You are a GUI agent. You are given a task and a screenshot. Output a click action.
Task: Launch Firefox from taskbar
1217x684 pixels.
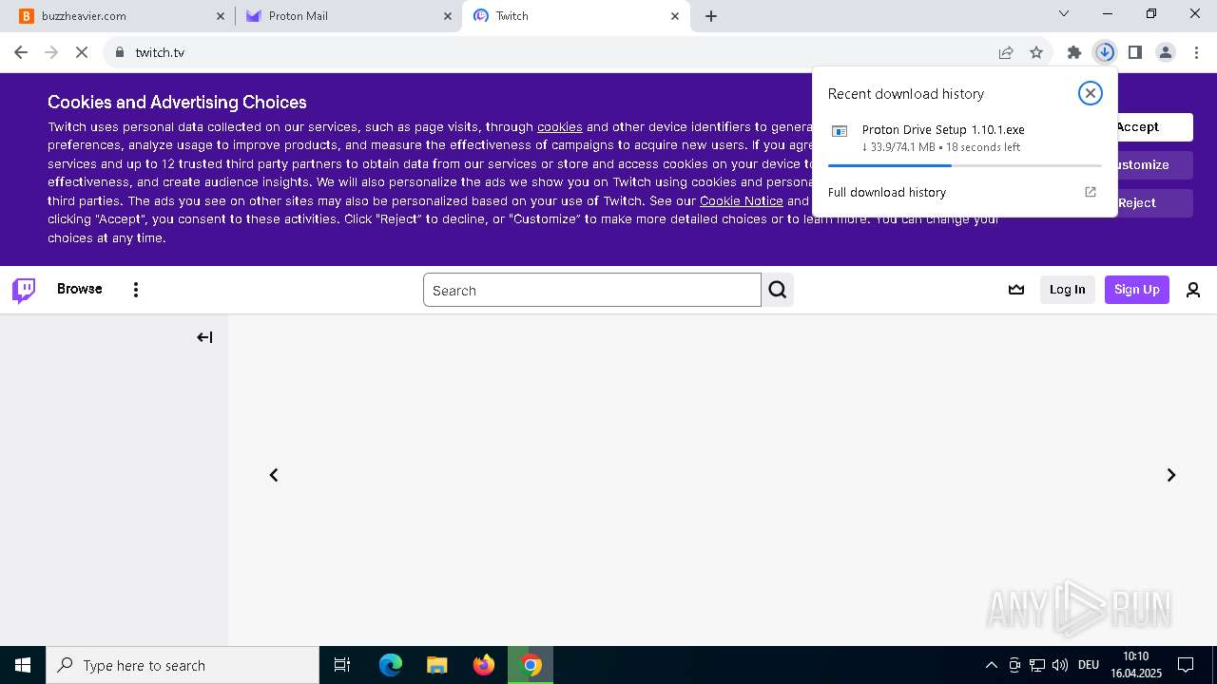tap(484, 665)
